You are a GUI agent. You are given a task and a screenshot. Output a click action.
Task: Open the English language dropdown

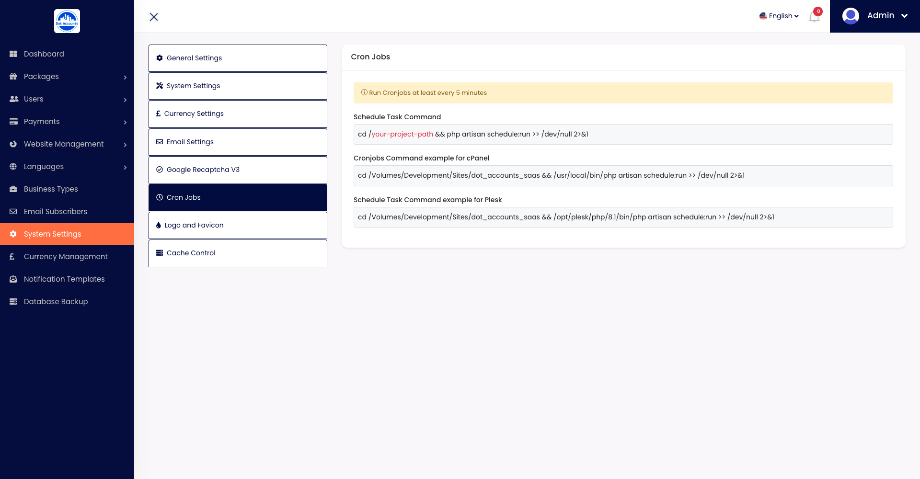click(779, 16)
